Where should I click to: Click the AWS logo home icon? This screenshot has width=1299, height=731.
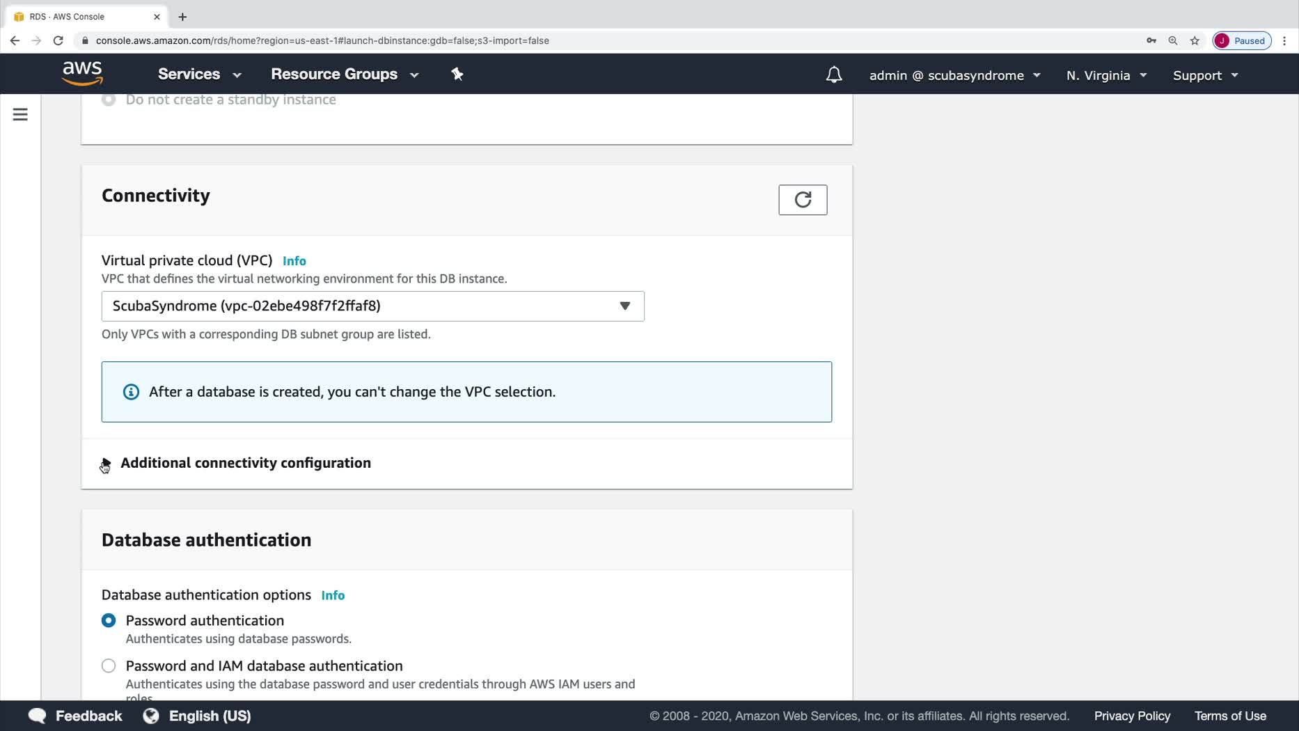pos(82,73)
